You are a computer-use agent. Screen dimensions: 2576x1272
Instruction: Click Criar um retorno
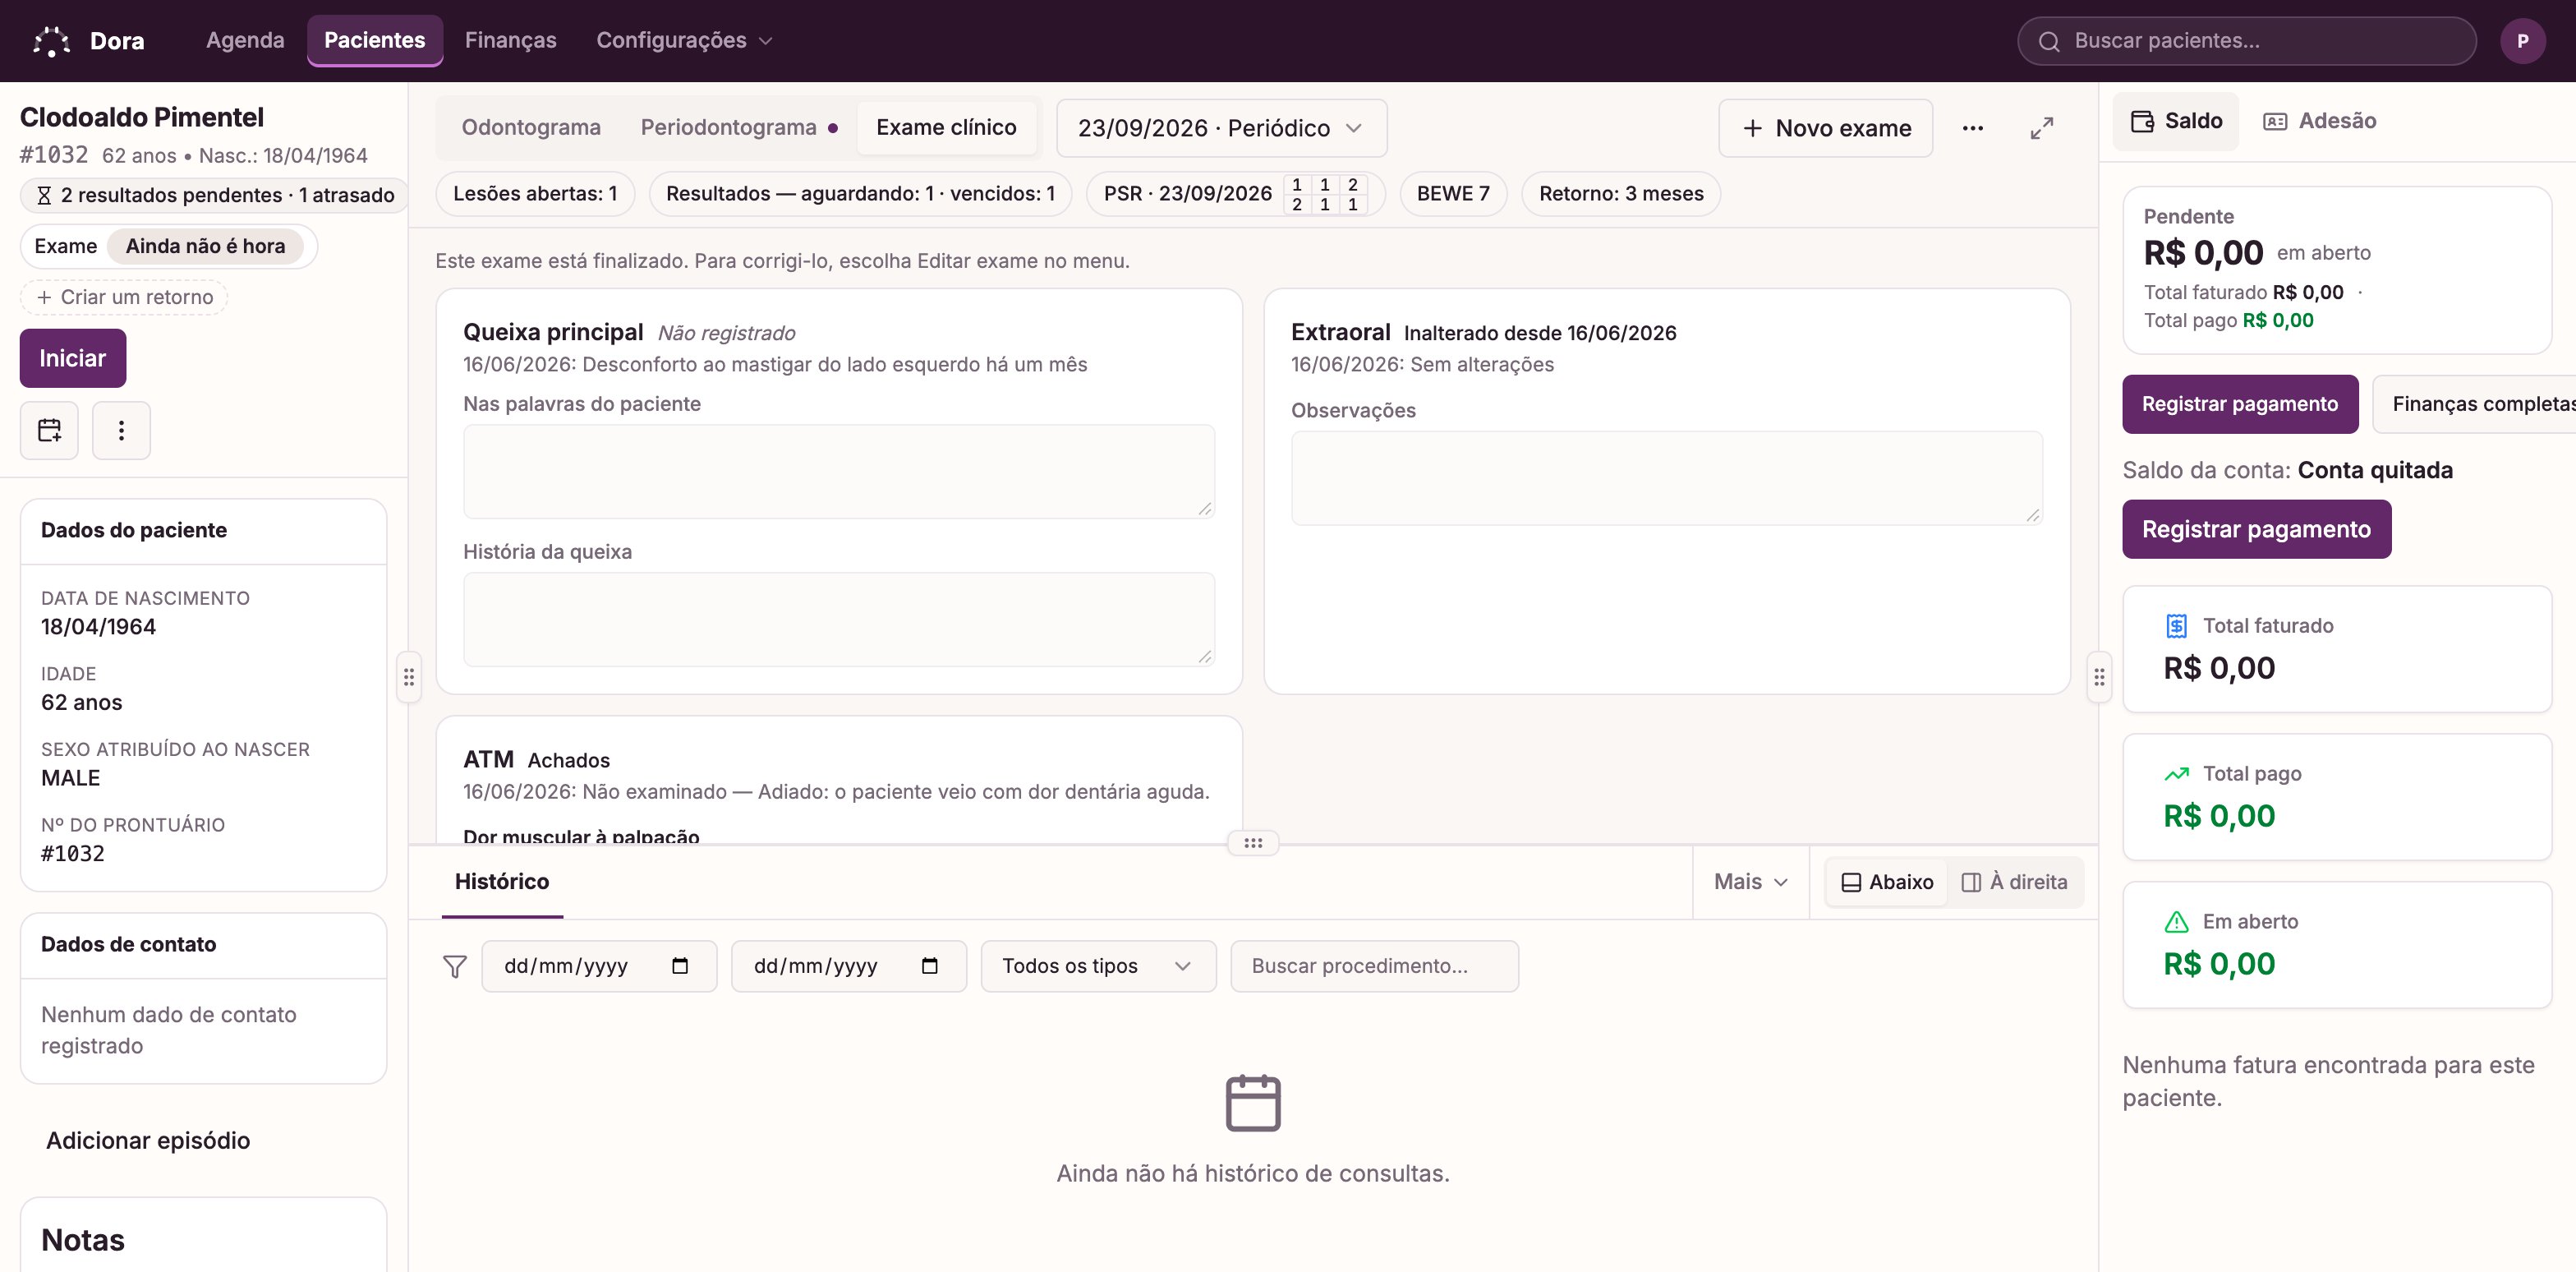[124, 297]
